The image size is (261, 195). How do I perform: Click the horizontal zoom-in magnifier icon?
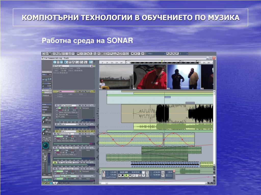click(212, 183)
